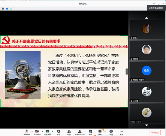Screen dimensions: 166x136
Task: Select the 瑜冬 participant avatar tile
Action: click(146, 72)
